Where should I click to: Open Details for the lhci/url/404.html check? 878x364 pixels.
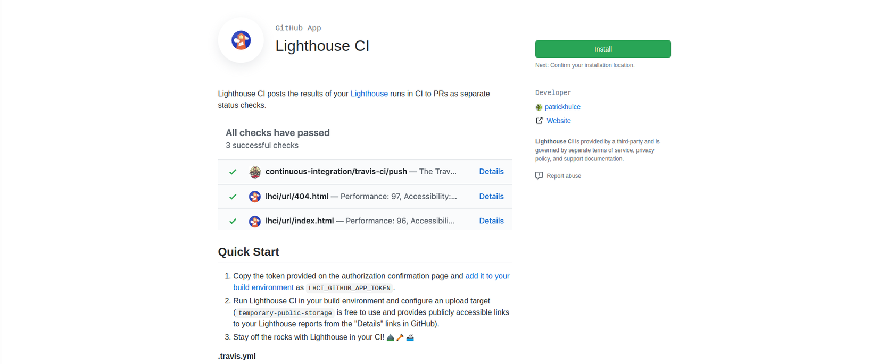(491, 197)
